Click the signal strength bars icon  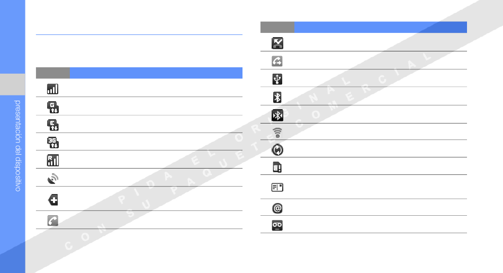[52, 89]
